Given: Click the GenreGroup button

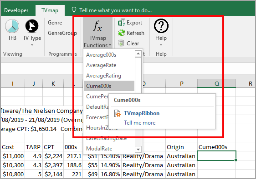Looking at the screenshot, I should tap(62, 33).
